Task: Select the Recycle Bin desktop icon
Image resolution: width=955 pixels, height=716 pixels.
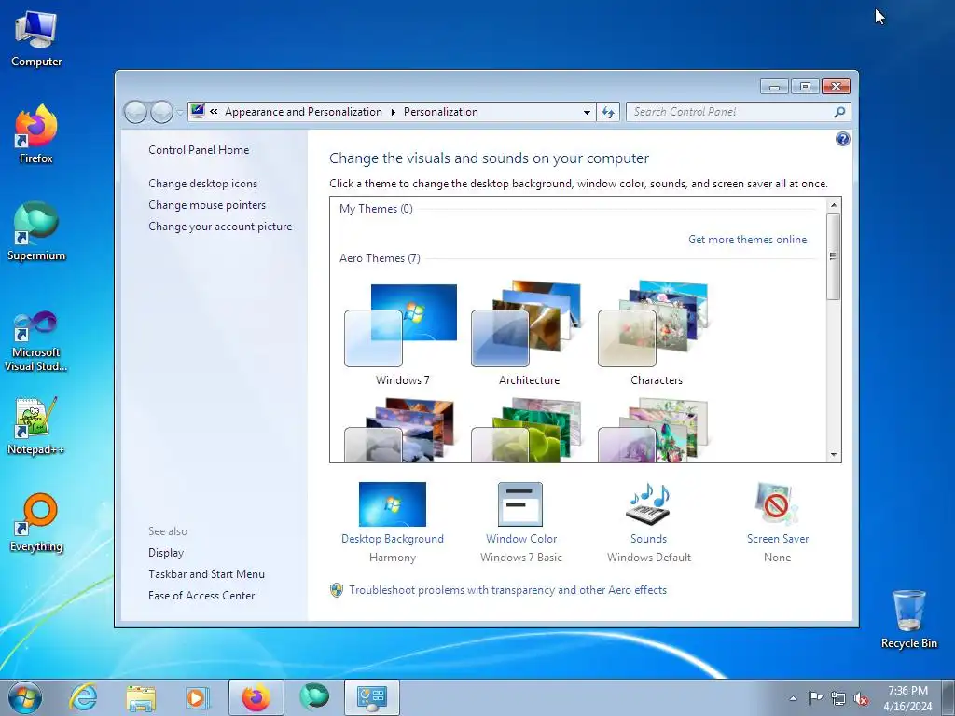Action: (x=908, y=619)
